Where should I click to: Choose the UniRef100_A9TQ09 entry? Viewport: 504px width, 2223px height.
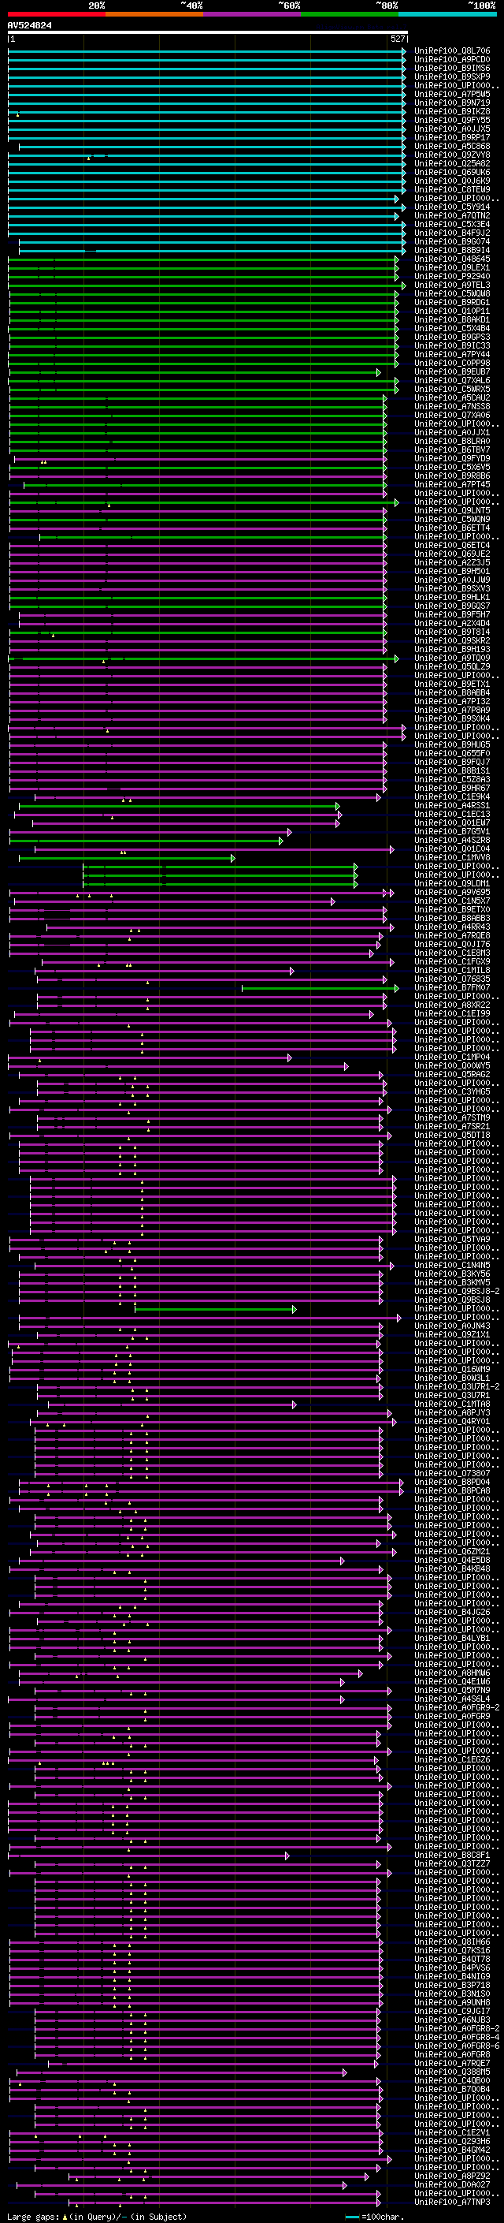click(x=452, y=658)
